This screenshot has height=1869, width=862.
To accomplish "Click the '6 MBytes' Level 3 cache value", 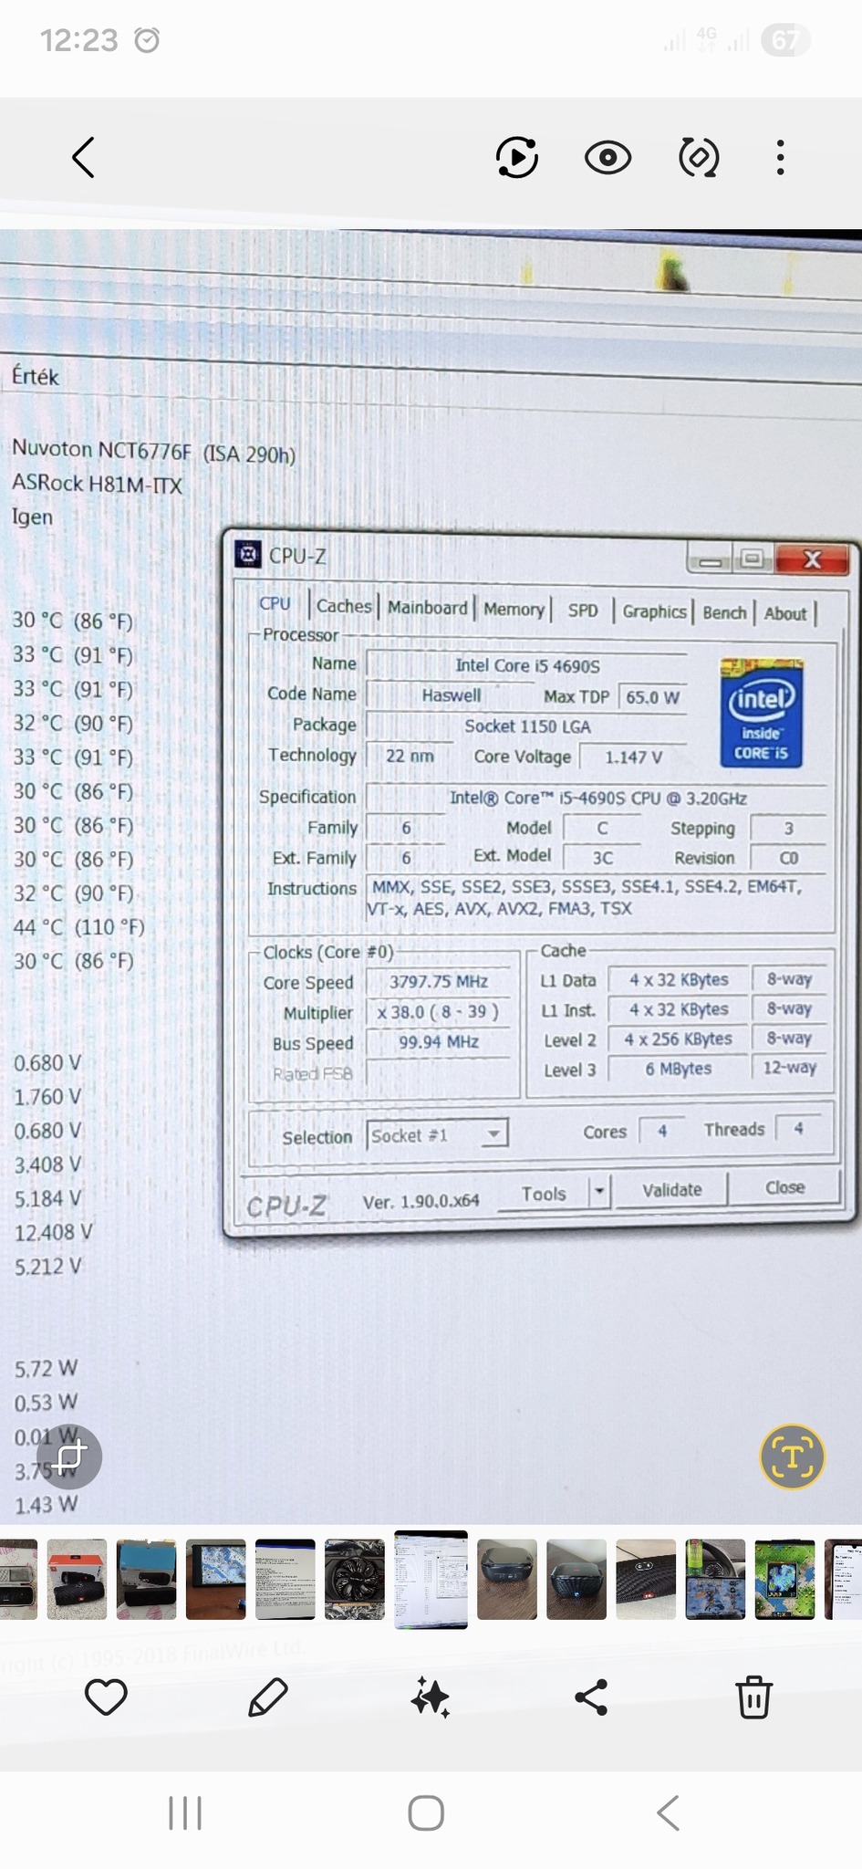I will click(x=679, y=1068).
